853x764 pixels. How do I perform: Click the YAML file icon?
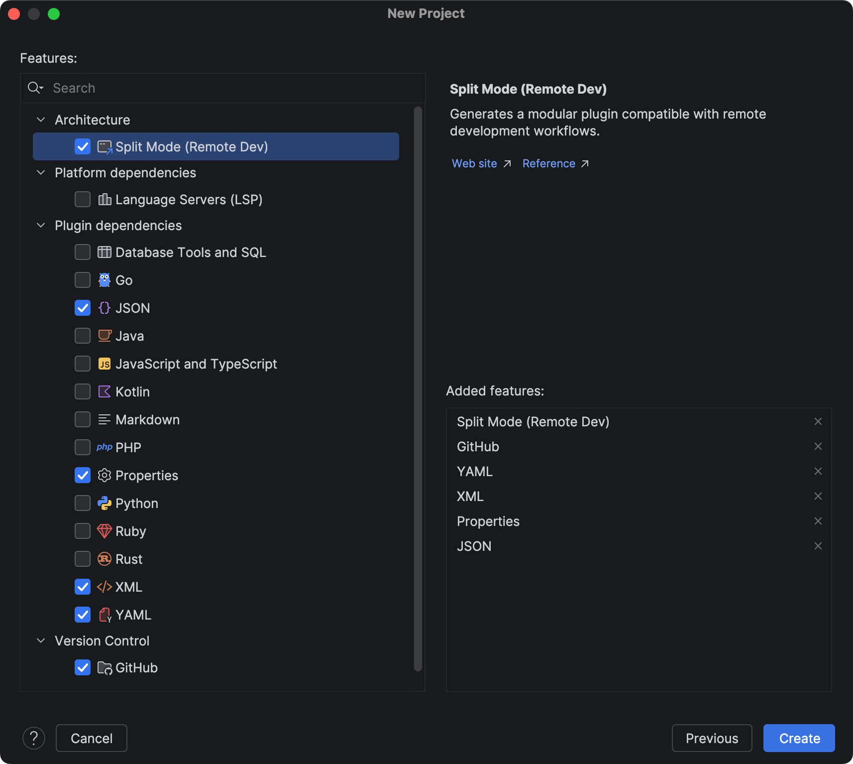(x=105, y=615)
